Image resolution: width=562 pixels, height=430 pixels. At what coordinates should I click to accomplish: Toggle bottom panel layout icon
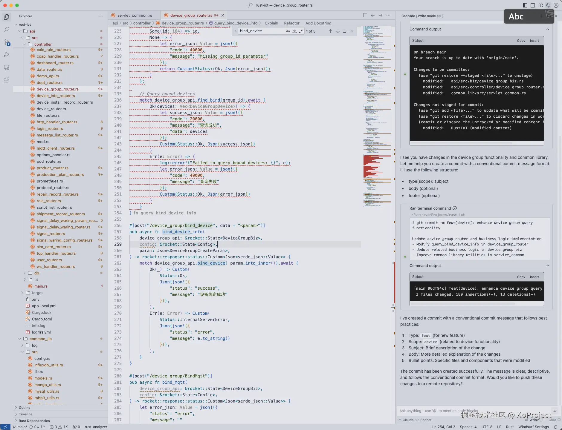(533, 5)
